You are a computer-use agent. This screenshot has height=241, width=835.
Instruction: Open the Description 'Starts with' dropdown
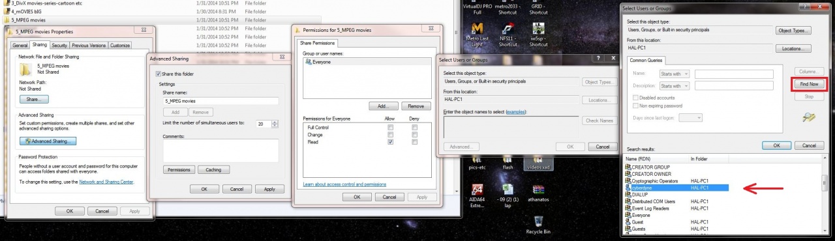(674, 86)
